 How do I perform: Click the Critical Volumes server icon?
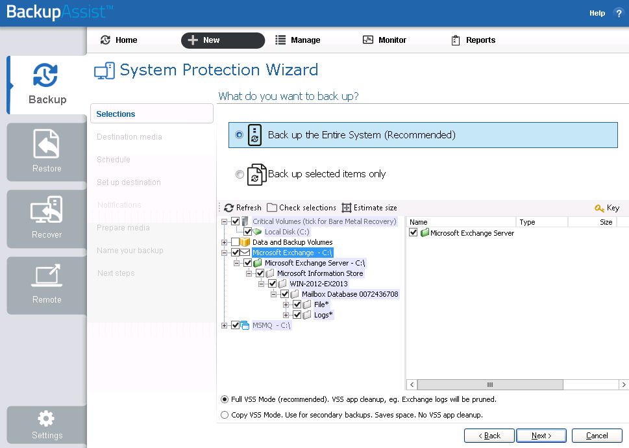tap(245, 221)
